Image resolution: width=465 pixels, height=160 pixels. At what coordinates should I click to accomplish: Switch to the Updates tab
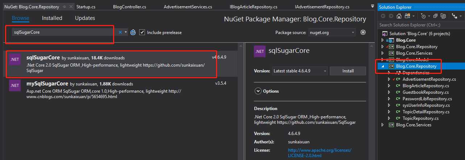85,18
